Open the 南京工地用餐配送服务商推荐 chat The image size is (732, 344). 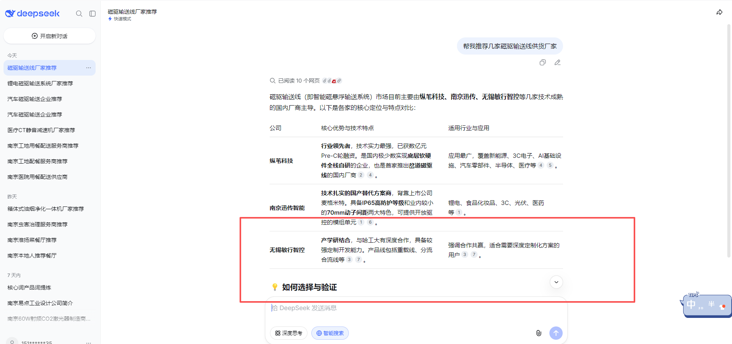coord(50,146)
